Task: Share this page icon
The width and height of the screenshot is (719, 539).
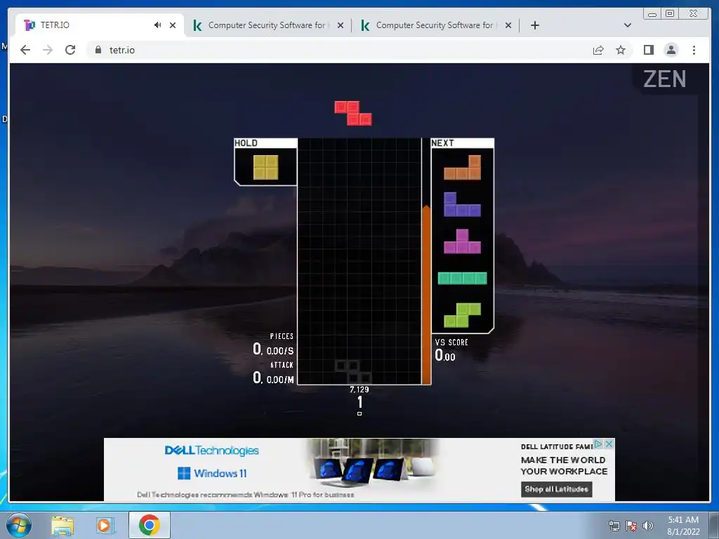Action: click(598, 50)
